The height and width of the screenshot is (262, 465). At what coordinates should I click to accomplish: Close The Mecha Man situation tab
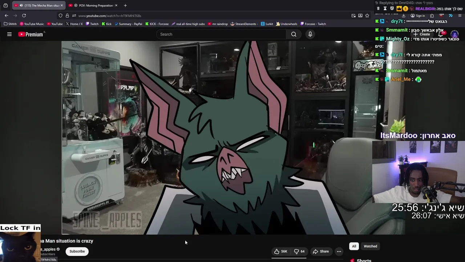coord(62,5)
